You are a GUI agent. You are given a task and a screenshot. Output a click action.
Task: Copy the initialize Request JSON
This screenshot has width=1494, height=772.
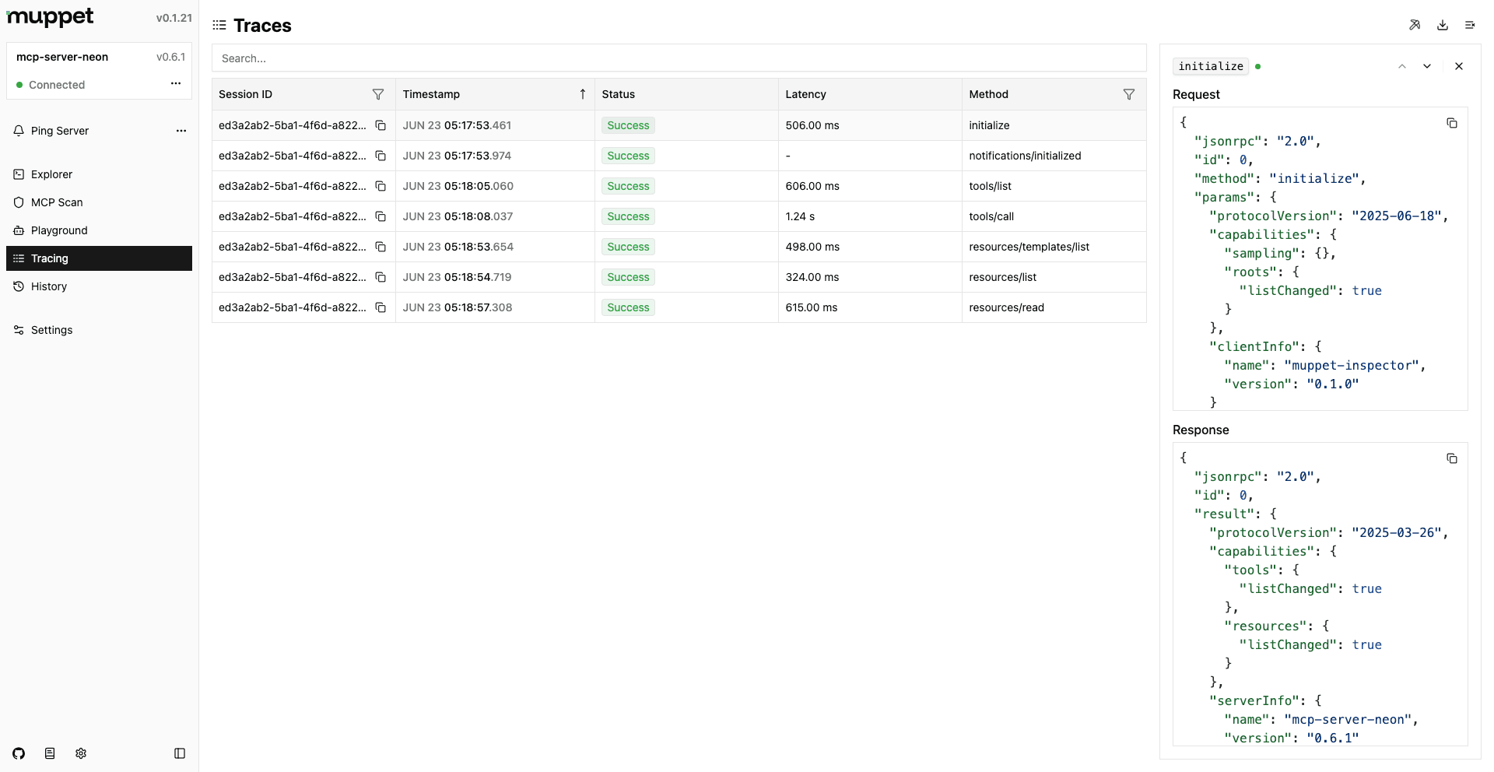click(x=1452, y=123)
